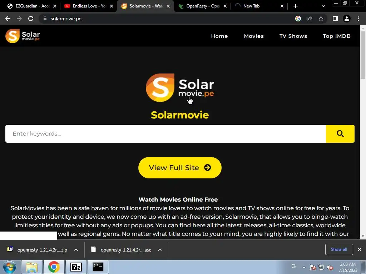Open the Chrome profile avatar menu
The height and width of the screenshot is (274, 366).
point(347,19)
